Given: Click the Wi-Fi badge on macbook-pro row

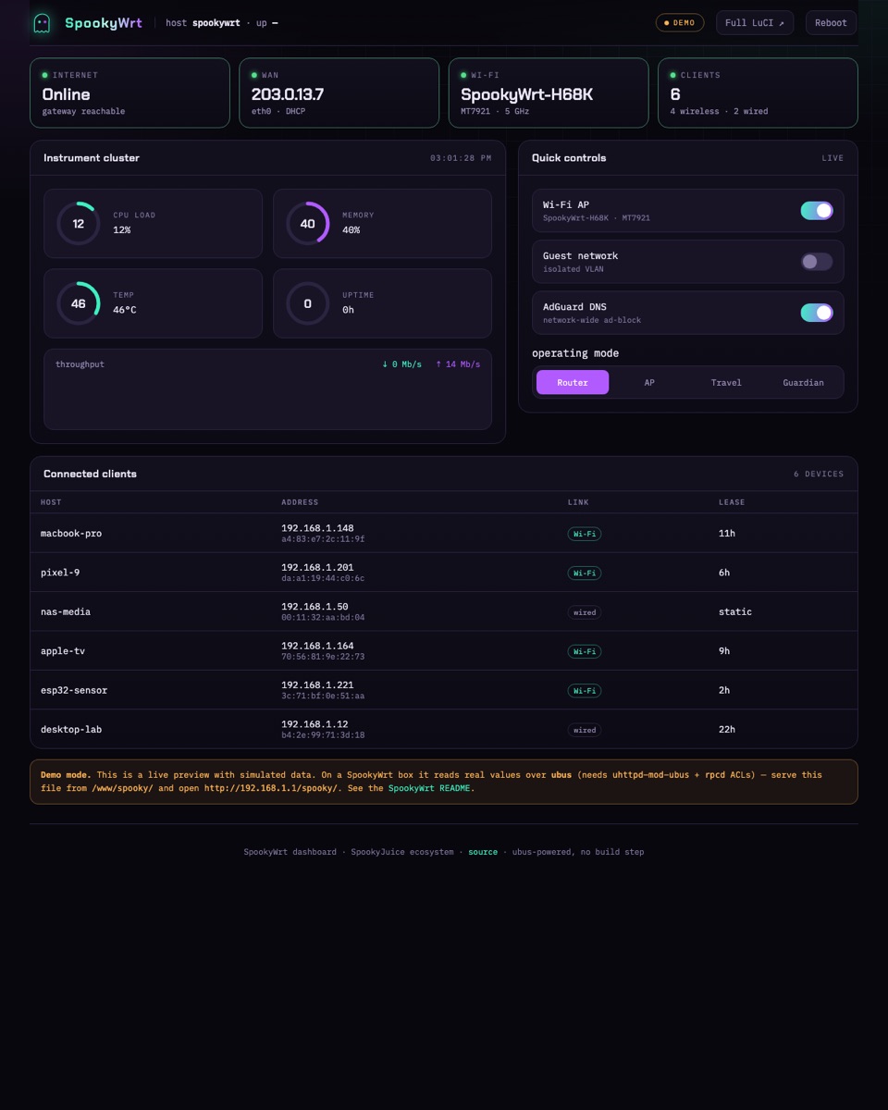Looking at the screenshot, I should tap(585, 534).
